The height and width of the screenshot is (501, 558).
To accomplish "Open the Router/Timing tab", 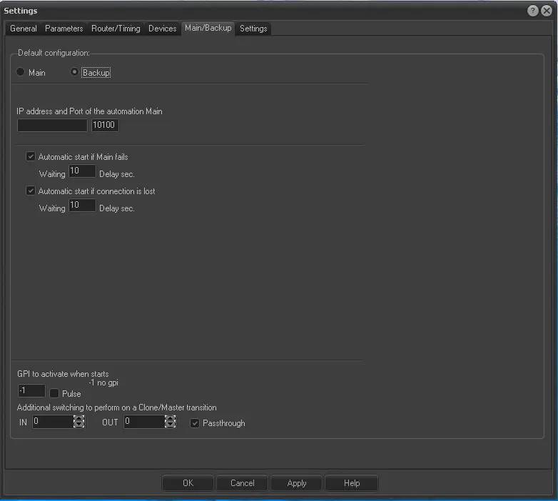I will point(116,29).
